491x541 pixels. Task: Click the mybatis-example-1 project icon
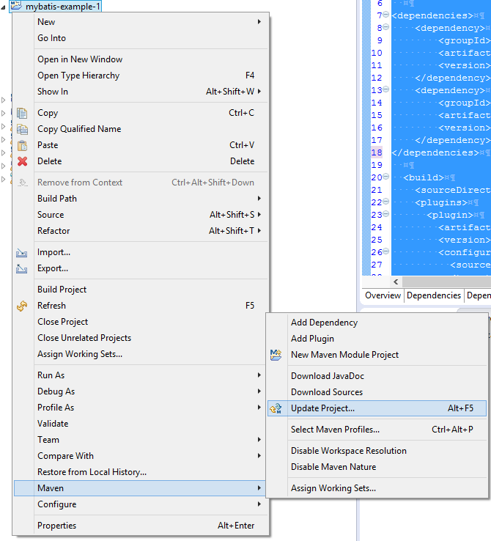(x=16, y=6)
